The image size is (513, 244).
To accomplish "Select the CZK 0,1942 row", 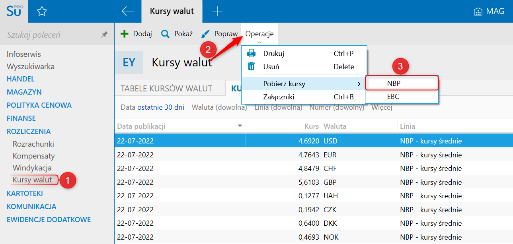I will (x=314, y=210).
